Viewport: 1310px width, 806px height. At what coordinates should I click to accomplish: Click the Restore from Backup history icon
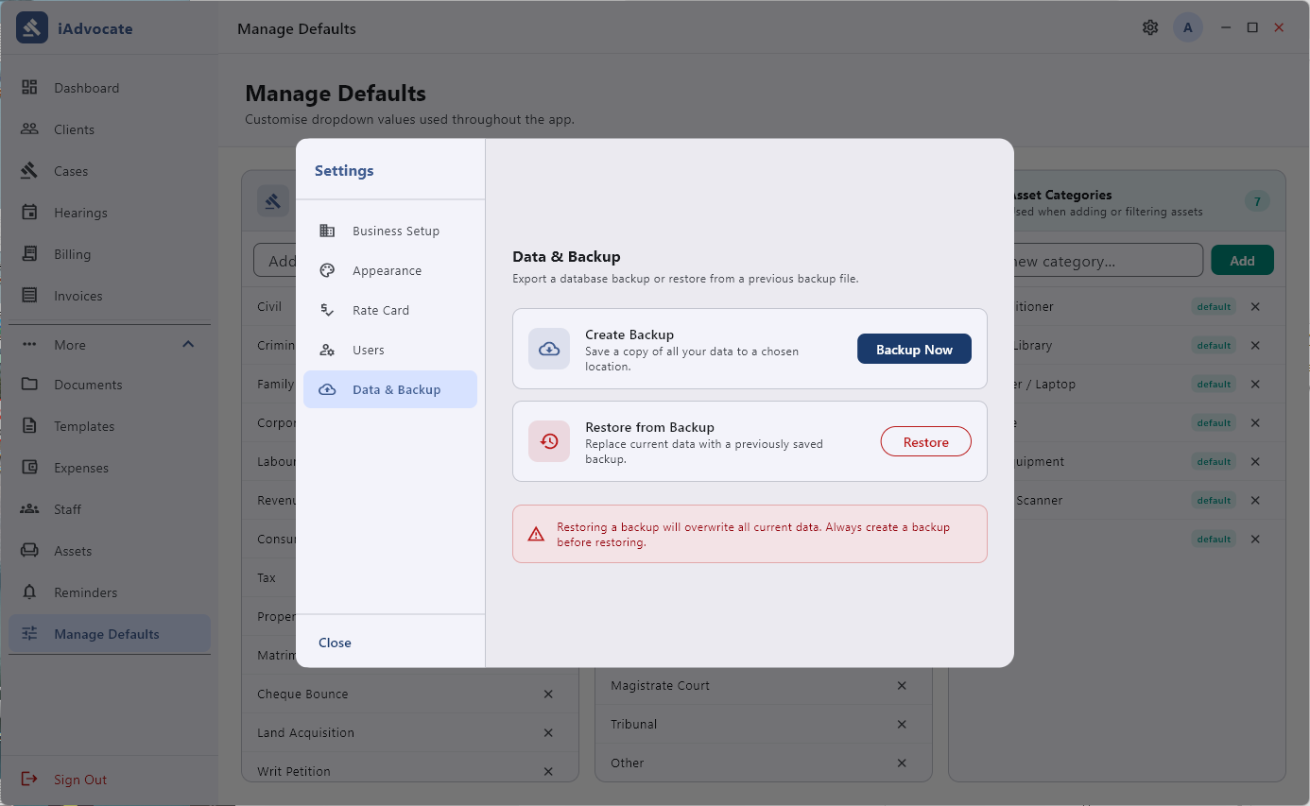[549, 441]
